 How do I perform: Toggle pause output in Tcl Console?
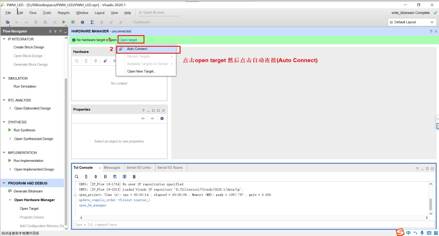point(105,177)
